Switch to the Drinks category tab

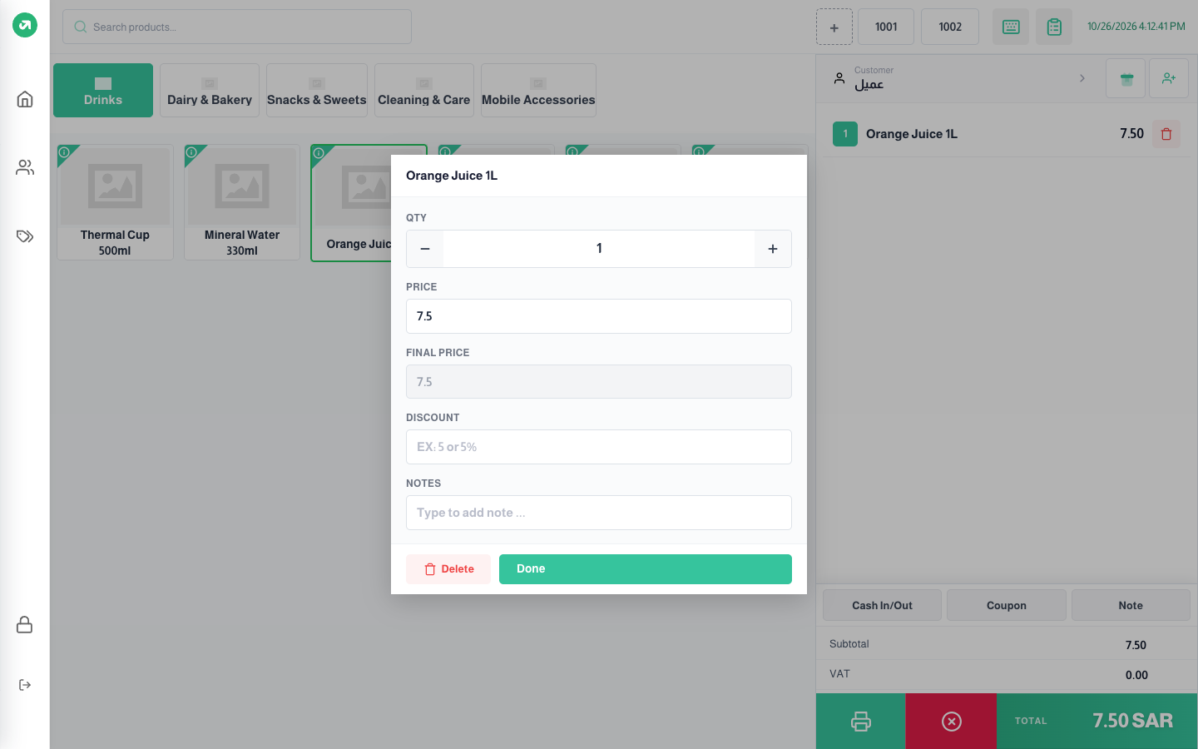[103, 90]
